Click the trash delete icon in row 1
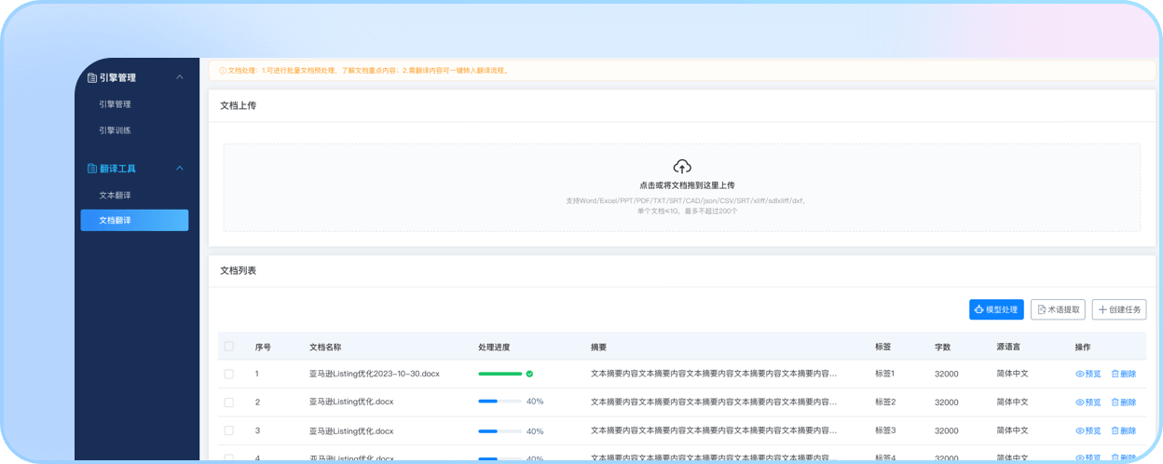 pos(1115,374)
